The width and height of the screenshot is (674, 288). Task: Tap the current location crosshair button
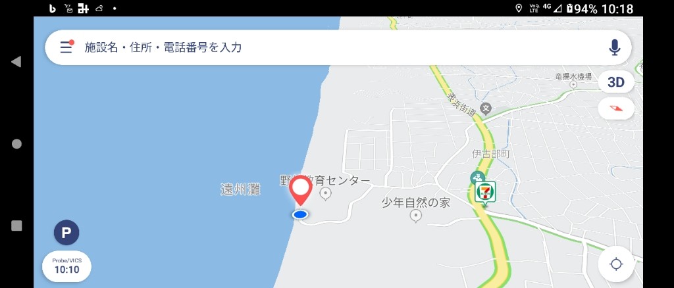coord(616,264)
